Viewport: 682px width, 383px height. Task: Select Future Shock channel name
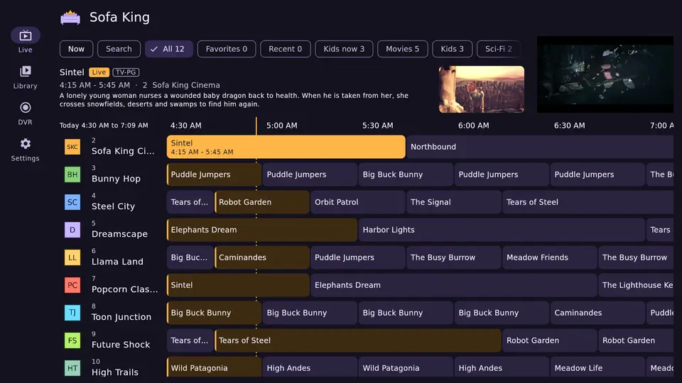pos(121,345)
